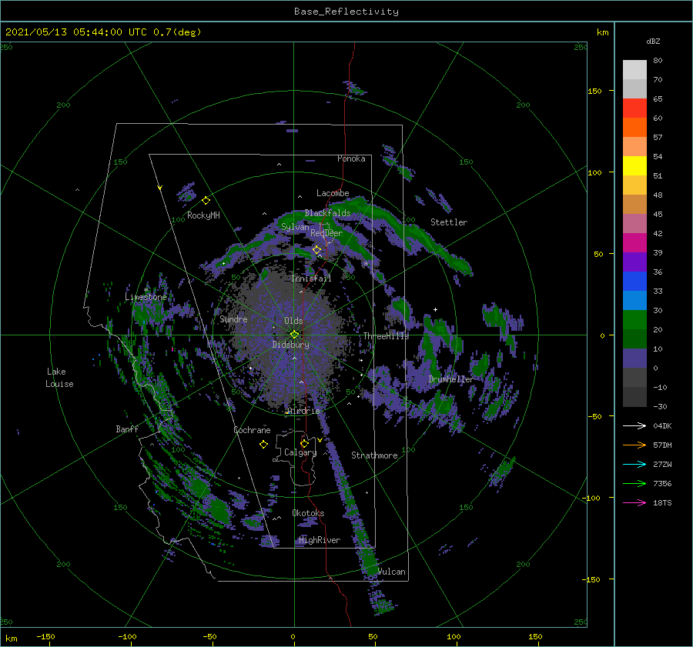Click the ThreeHills label on map
The image size is (693, 647).
(386, 336)
